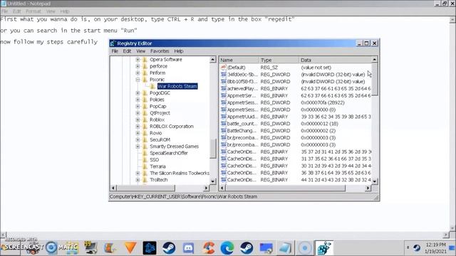Select the War Robots Steam folder icon
Image resolution: width=456 pixels, height=256 pixels.
pyautogui.click(x=152, y=86)
